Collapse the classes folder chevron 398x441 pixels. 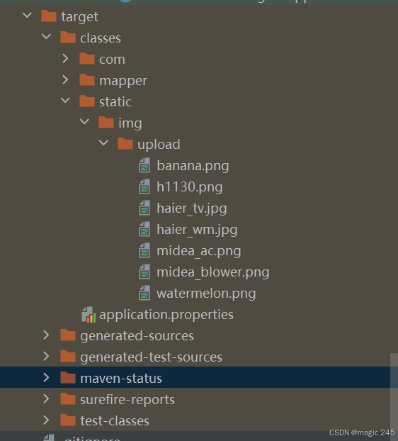pos(46,37)
